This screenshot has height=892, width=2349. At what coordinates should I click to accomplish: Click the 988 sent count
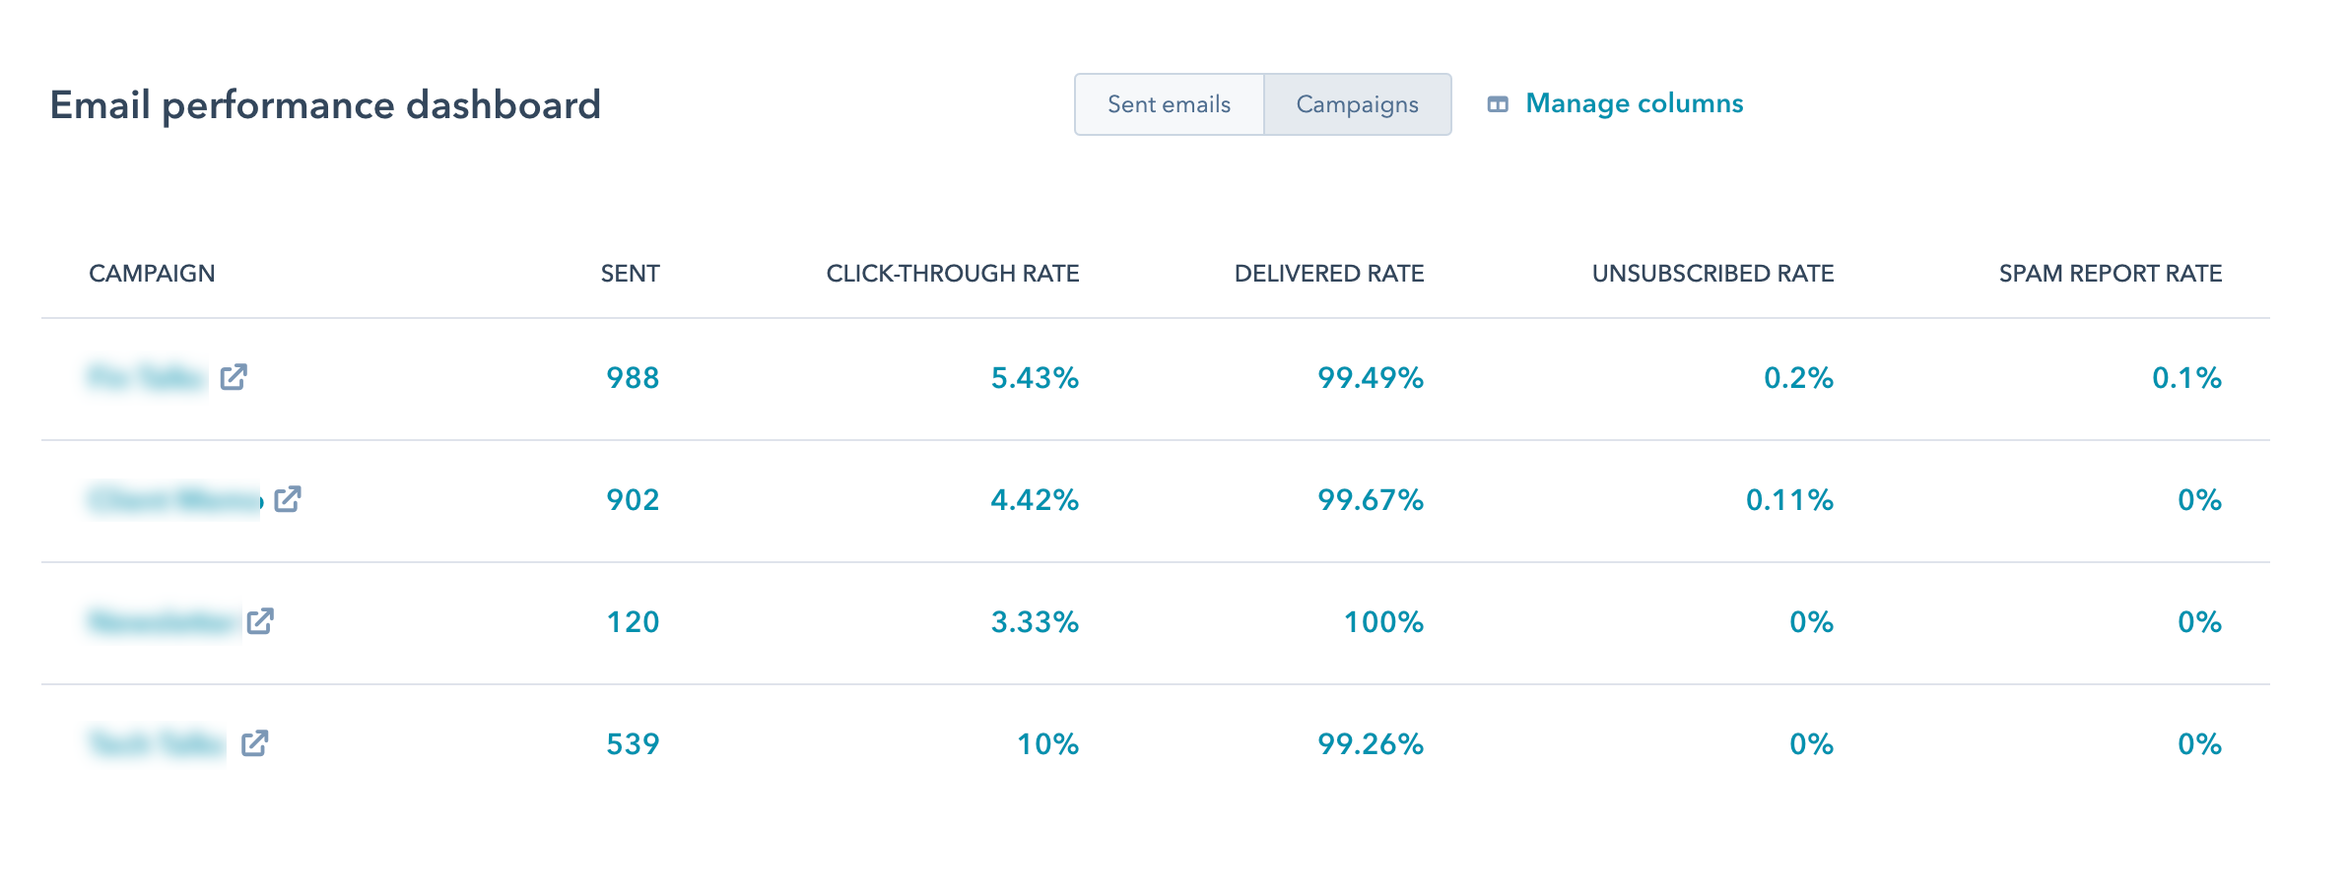(633, 378)
